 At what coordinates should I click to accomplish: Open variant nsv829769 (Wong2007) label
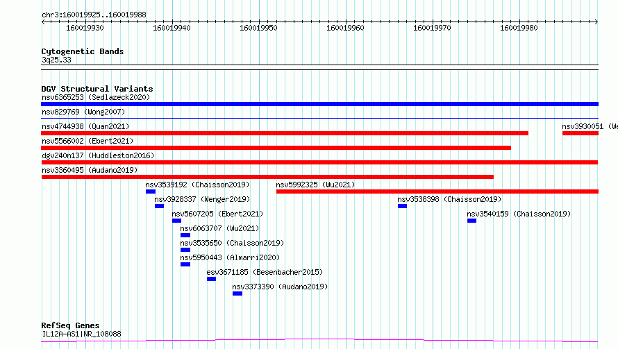(x=83, y=112)
